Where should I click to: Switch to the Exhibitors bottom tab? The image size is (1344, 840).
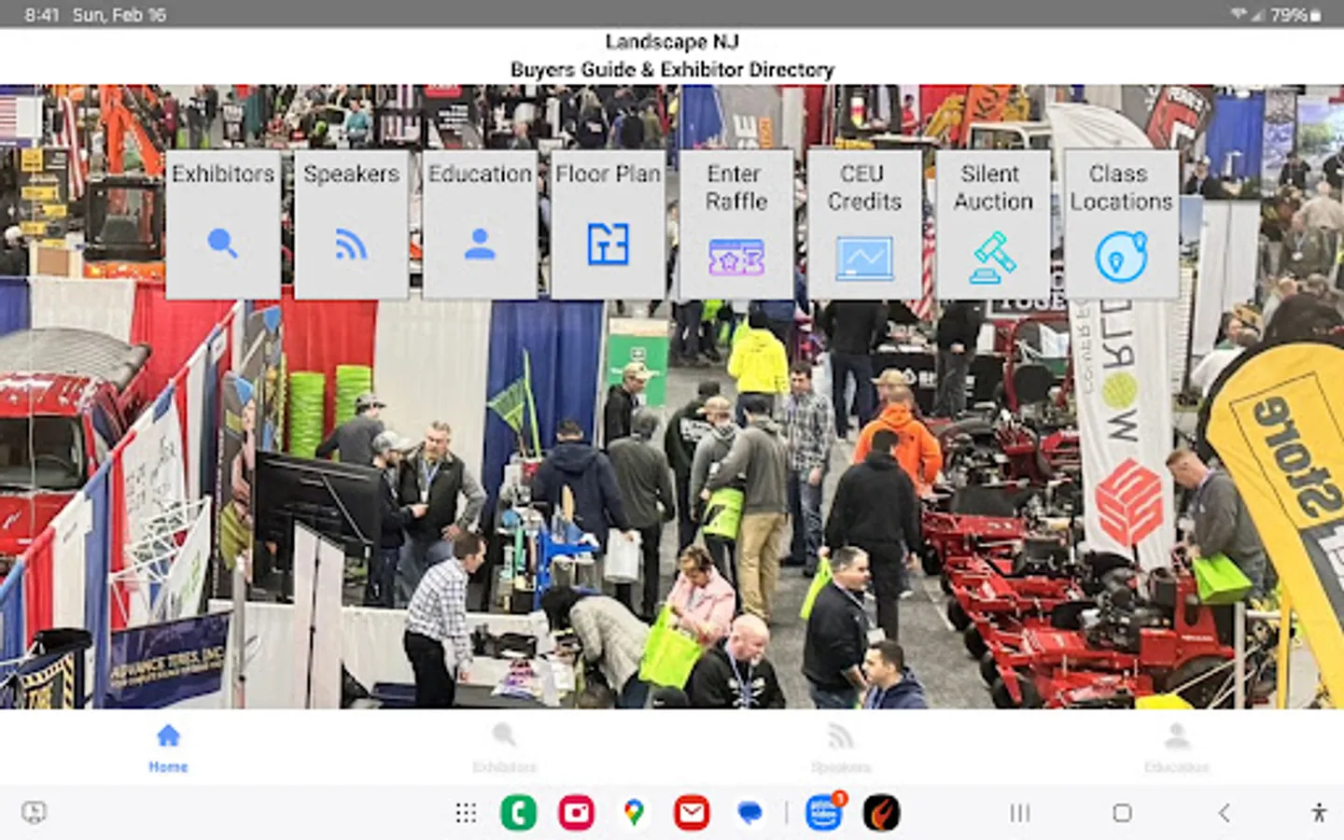point(503,745)
